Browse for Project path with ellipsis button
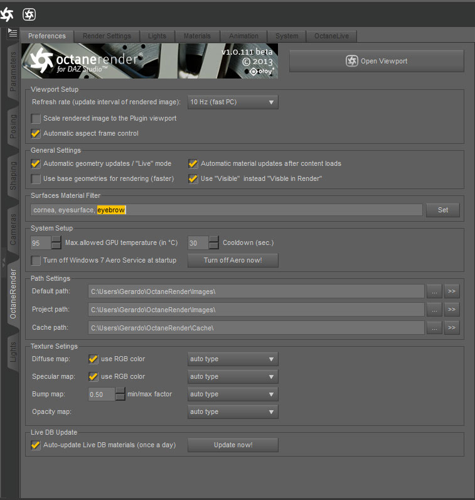Image resolution: width=475 pixels, height=500 pixels. click(x=434, y=309)
